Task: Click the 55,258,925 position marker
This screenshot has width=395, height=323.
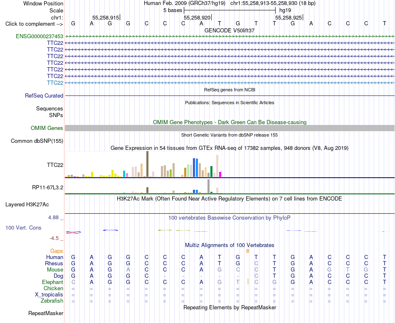Action: coord(289,17)
